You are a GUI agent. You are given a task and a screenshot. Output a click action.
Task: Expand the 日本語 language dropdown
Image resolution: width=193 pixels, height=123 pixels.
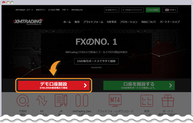point(170,10)
